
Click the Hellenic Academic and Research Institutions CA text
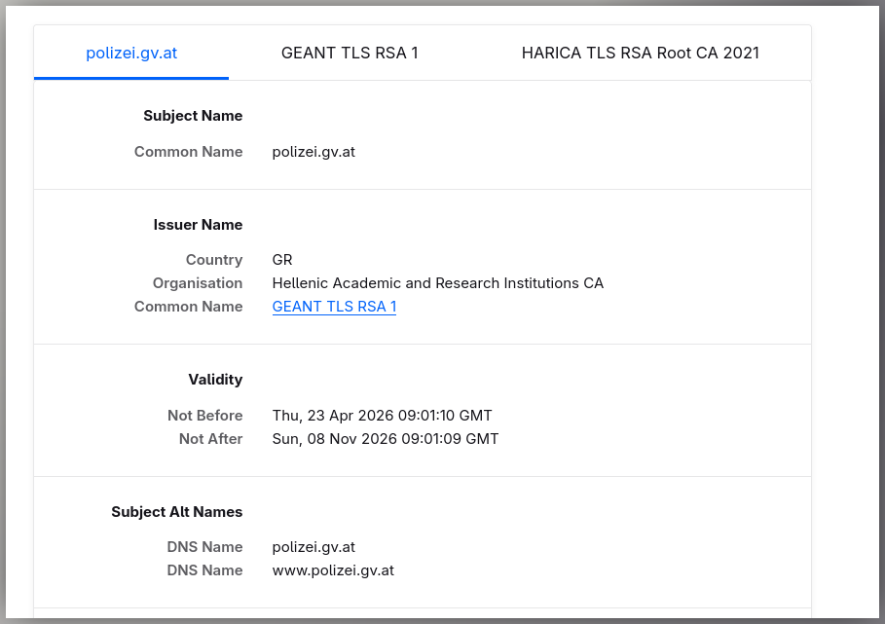point(437,282)
